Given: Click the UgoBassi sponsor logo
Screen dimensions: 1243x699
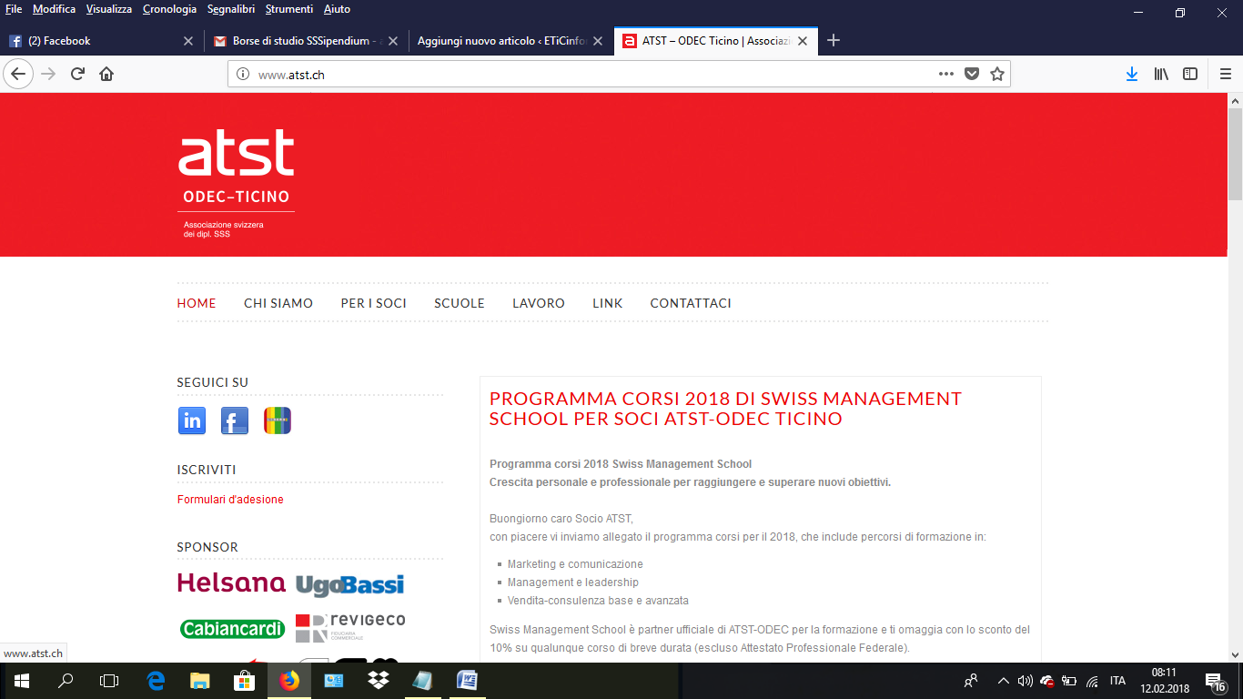Looking at the screenshot, I should pos(350,585).
